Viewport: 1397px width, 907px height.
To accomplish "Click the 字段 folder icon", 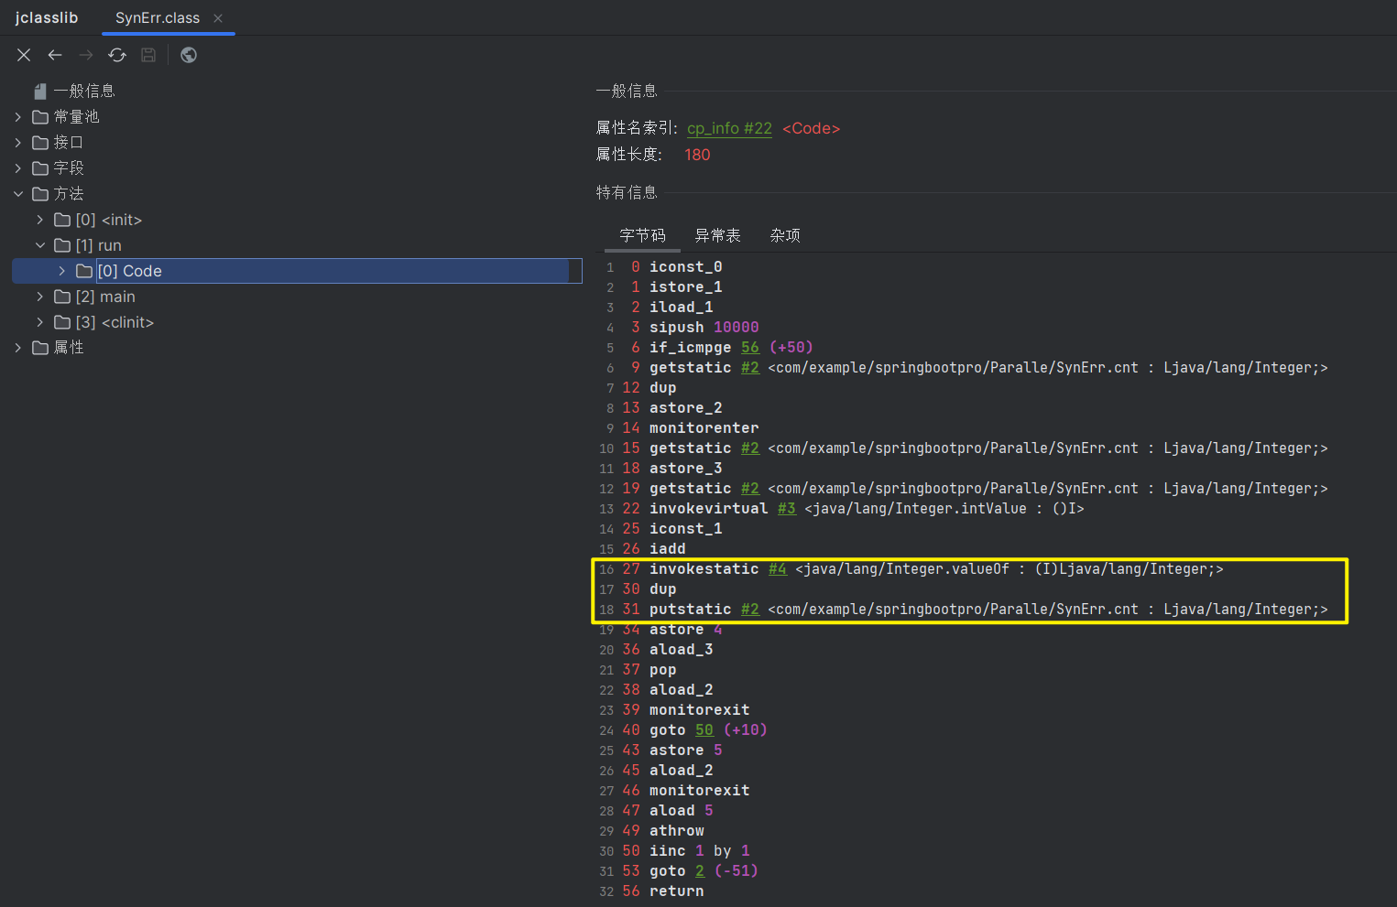I will [40, 167].
